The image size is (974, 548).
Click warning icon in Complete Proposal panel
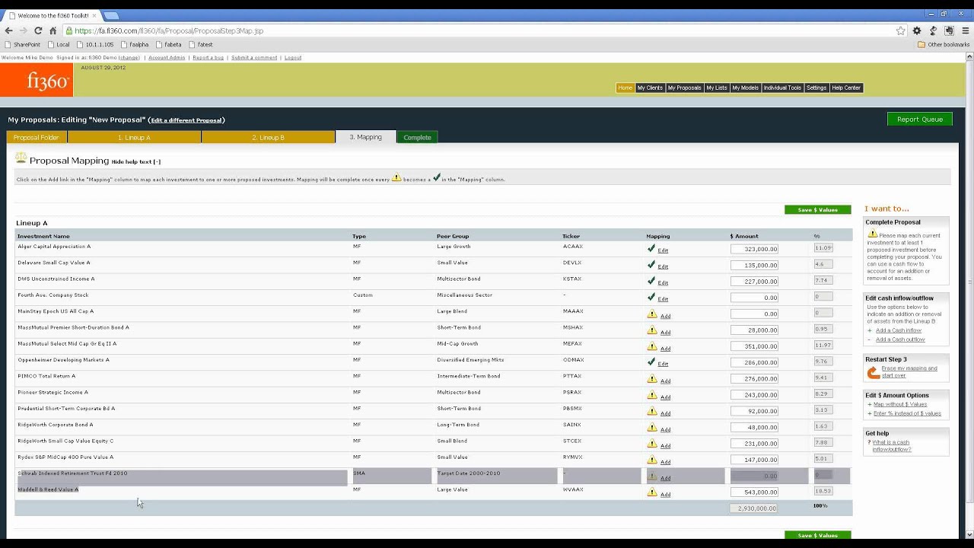tap(872, 234)
